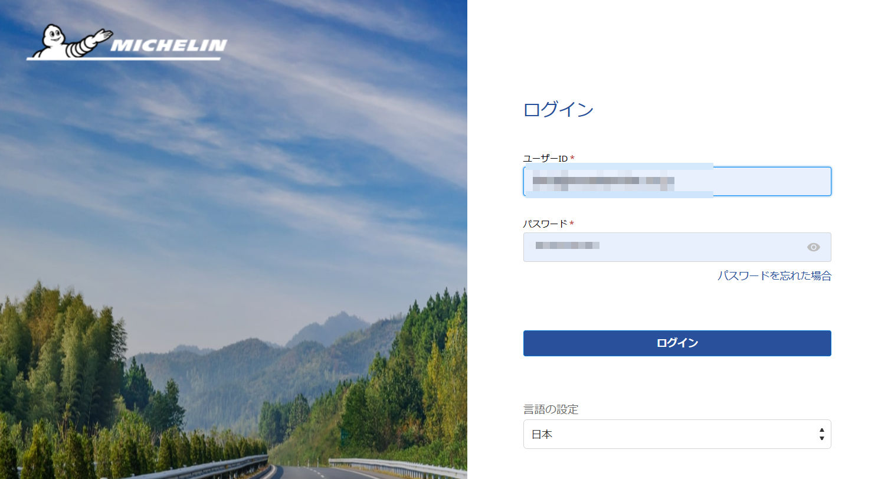The width and height of the screenshot is (878, 479).
Task: Select the 日本 language option
Action: point(542,435)
